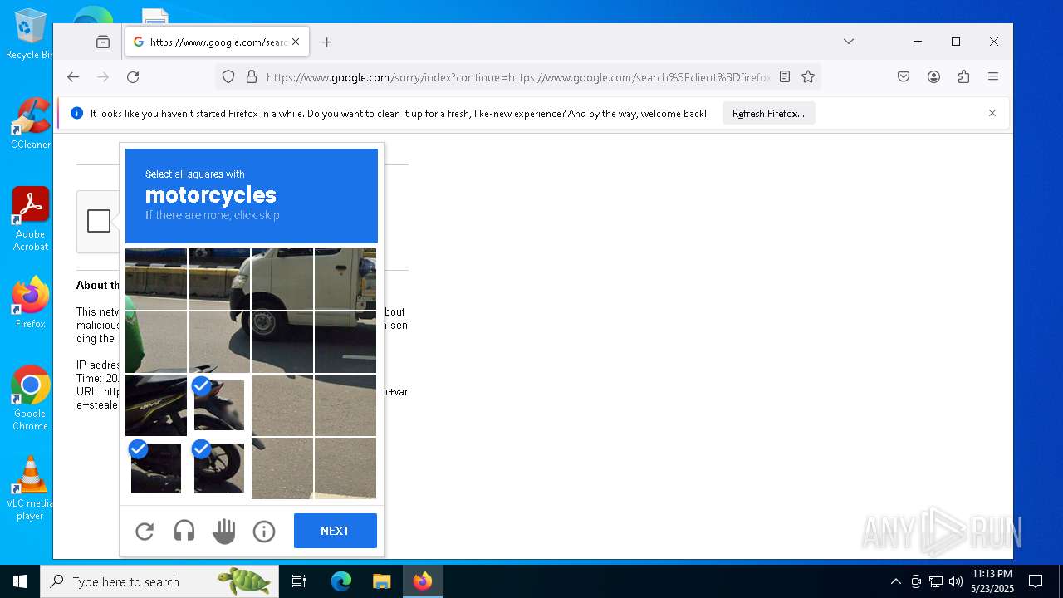Open network tray icon
Viewport: 1063px width, 598px height.
point(936,581)
